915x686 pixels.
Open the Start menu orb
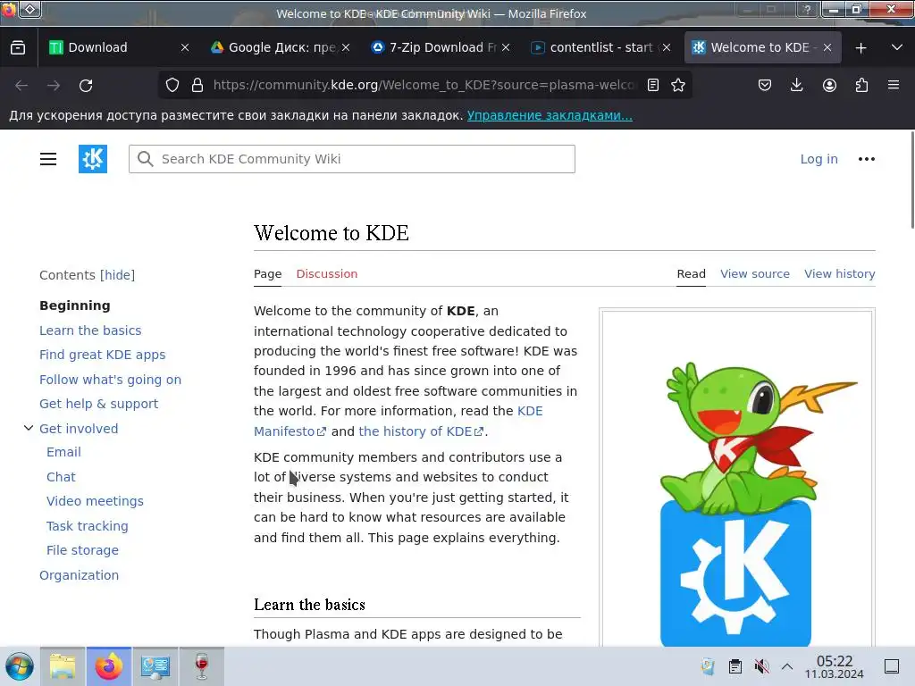coord(20,666)
